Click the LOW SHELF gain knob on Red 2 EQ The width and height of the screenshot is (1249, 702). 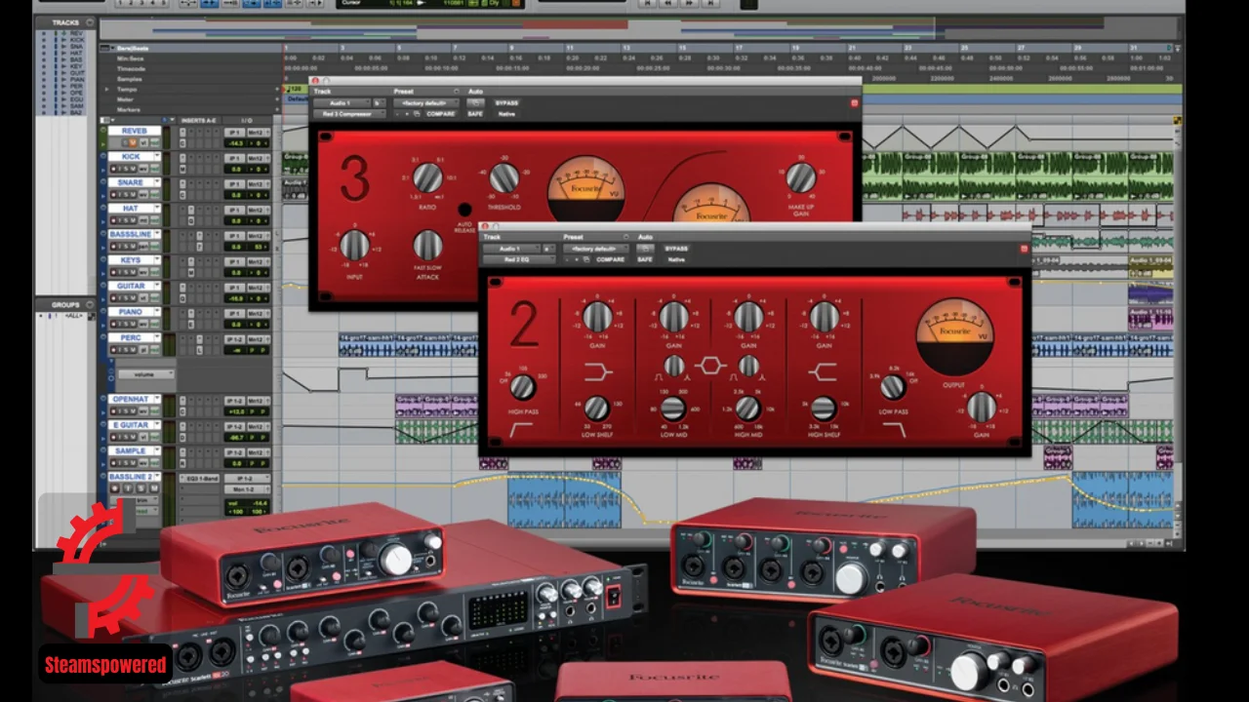pos(597,316)
